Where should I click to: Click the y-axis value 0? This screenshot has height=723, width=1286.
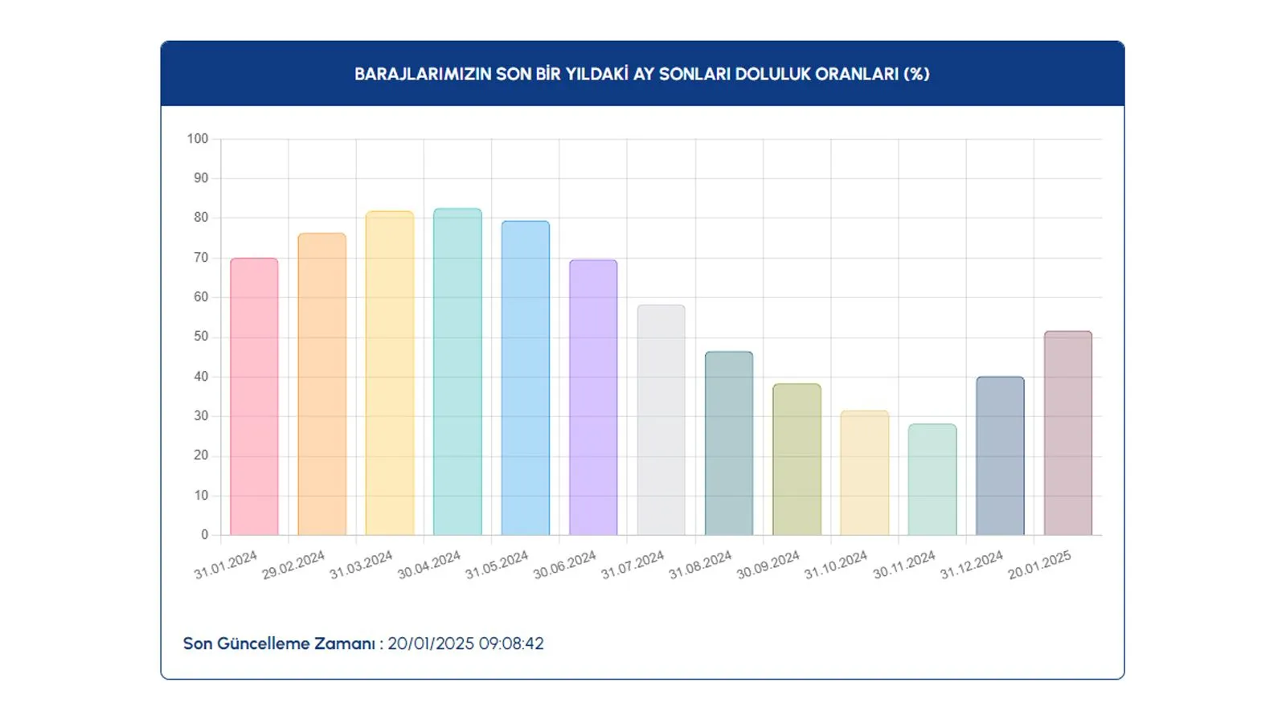(205, 535)
